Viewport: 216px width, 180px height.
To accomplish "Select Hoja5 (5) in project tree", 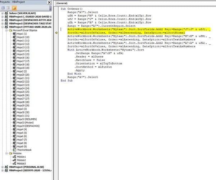I will (x=22, y=133).
